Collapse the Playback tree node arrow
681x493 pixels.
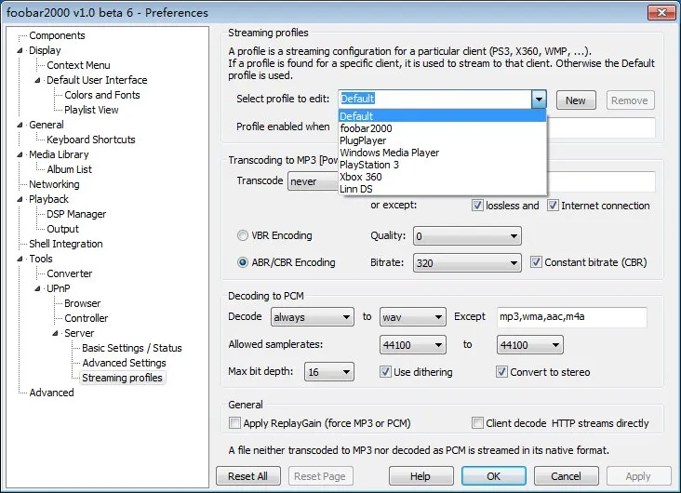pyautogui.click(x=20, y=199)
